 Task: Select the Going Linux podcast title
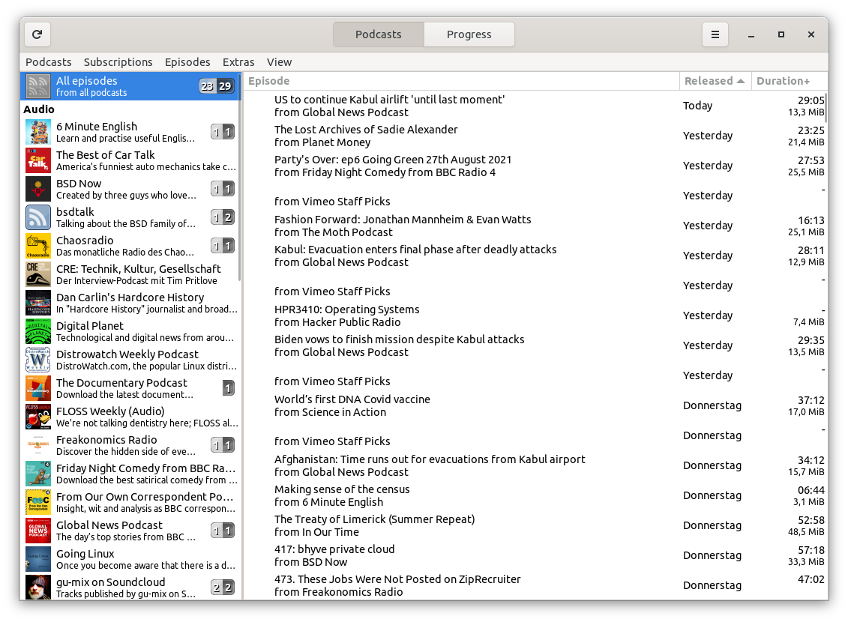[85, 554]
